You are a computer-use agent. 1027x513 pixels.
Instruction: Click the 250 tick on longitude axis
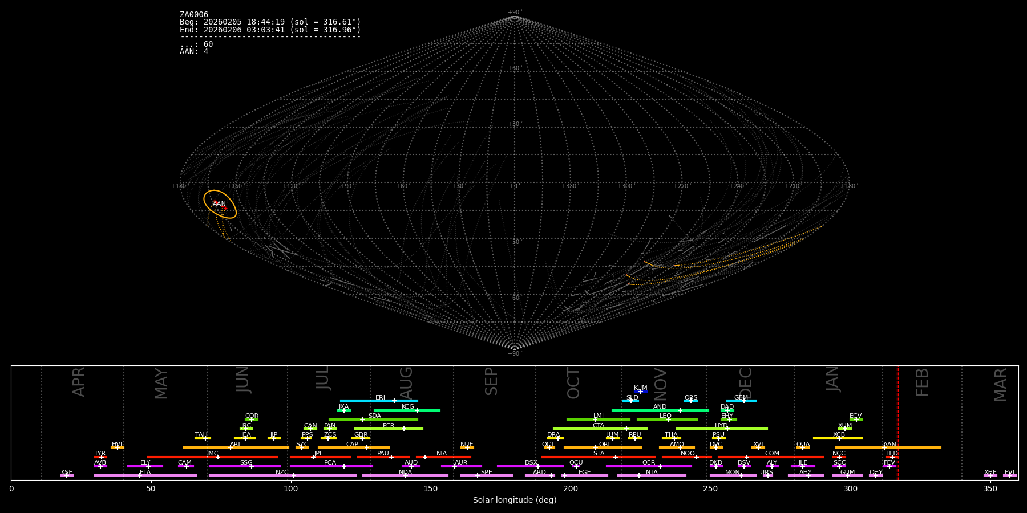pos(710,488)
